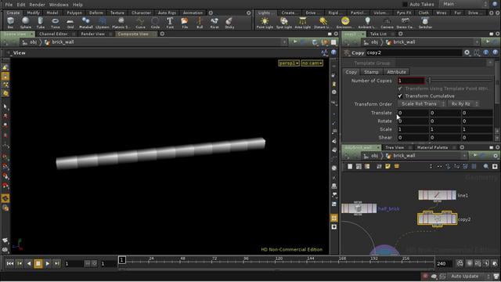Open the Help menu

pyautogui.click(x=77, y=5)
